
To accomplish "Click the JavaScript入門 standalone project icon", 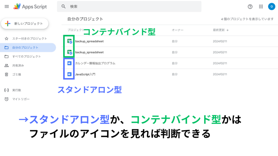I will click(69, 74).
